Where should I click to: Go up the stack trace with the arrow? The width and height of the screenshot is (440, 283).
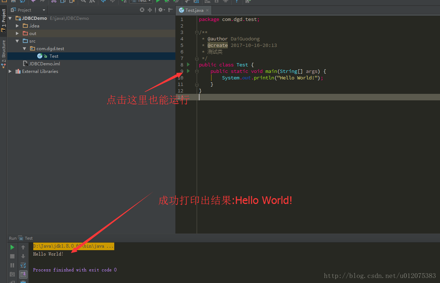point(23,247)
